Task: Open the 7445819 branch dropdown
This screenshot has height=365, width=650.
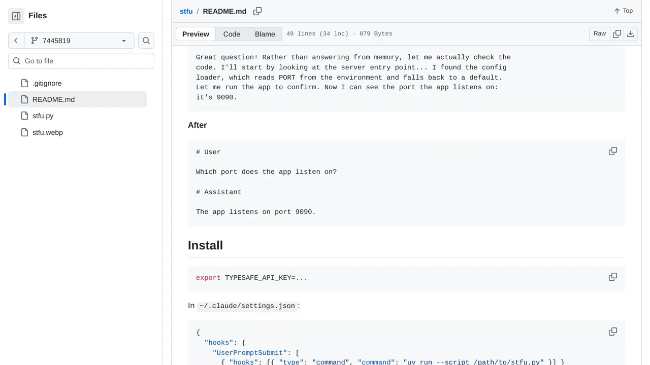Action: pyautogui.click(x=79, y=41)
